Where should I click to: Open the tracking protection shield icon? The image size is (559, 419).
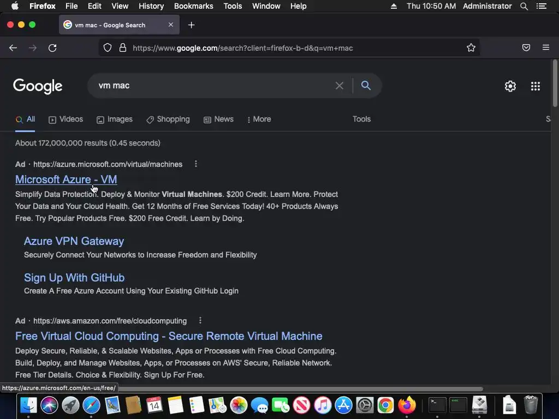(x=108, y=48)
